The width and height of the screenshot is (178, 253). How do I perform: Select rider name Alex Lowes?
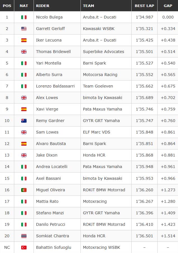pyautogui.click(x=47, y=98)
